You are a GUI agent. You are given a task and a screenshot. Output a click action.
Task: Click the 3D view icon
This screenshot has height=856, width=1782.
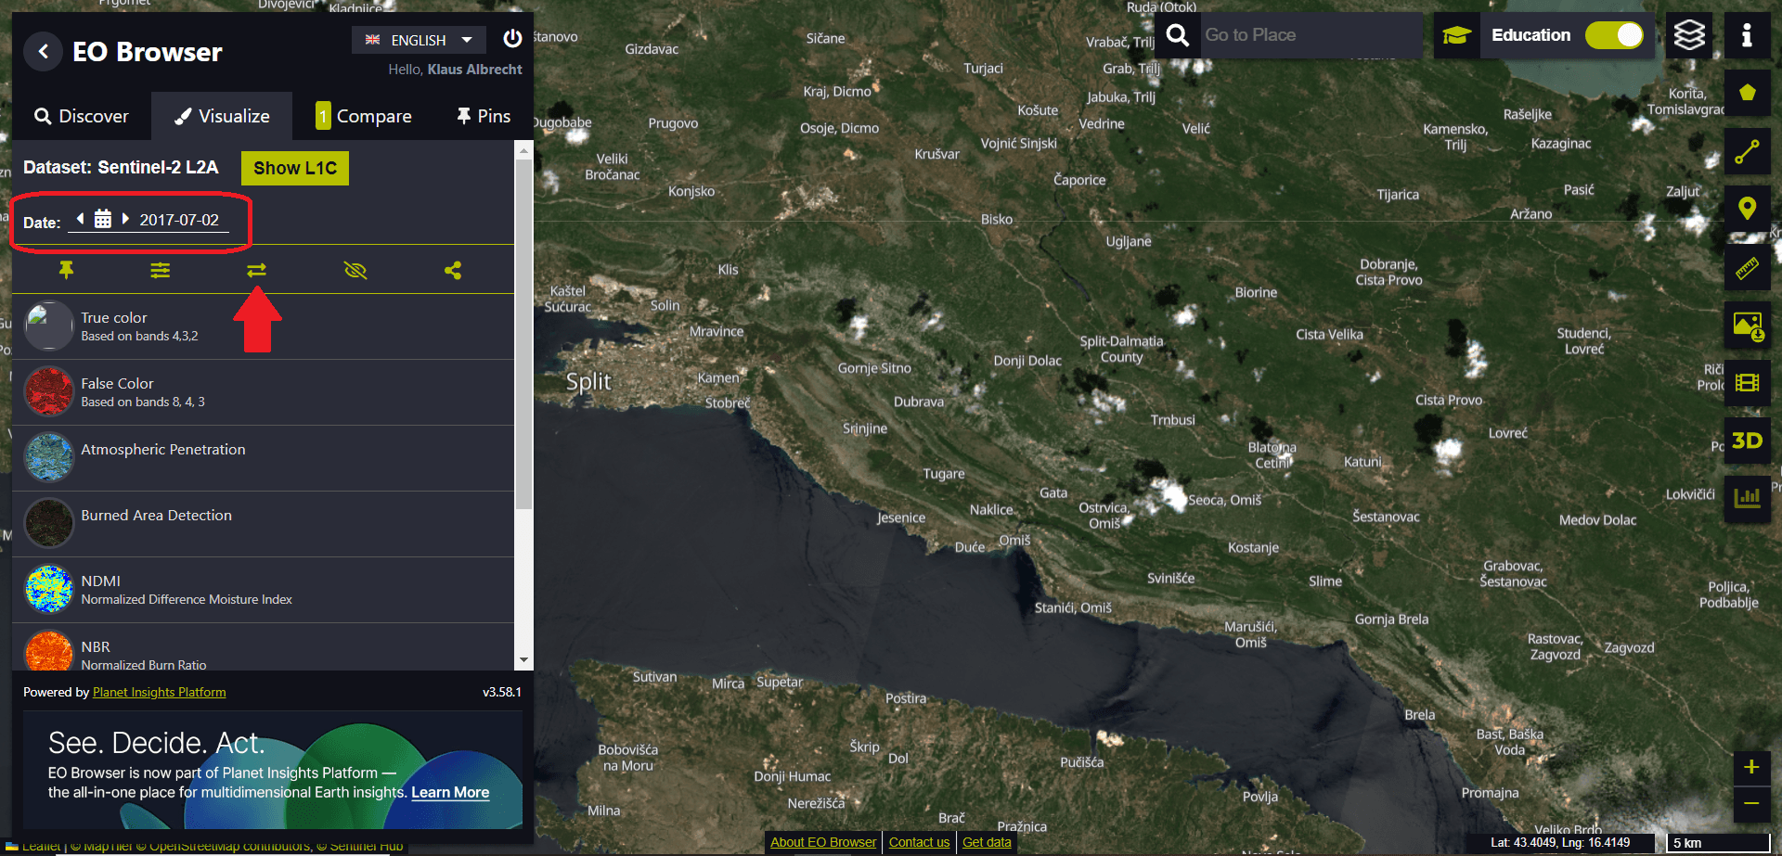(x=1747, y=441)
